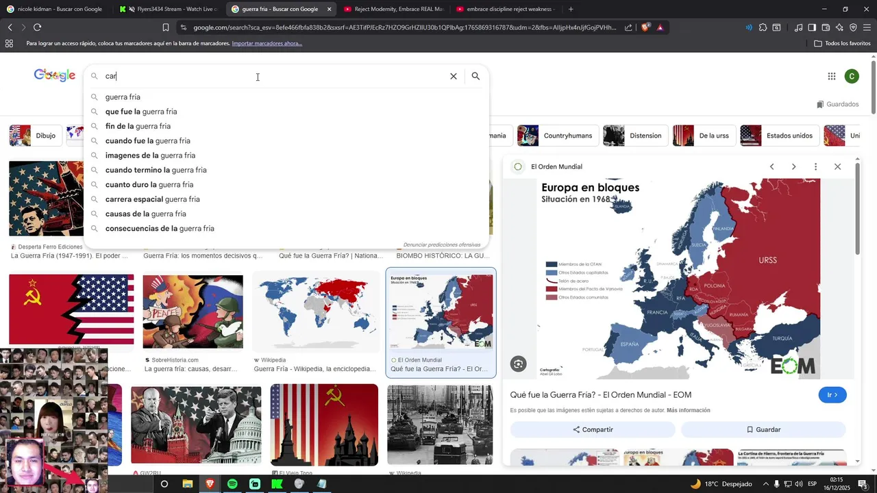Open the preview panel three-dot options

(815, 166)
